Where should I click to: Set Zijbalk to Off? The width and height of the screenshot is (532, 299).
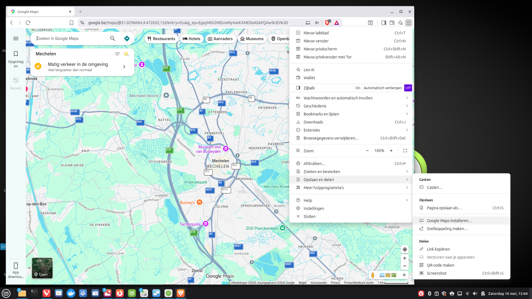pyautogui.click(x=408, y=88)
